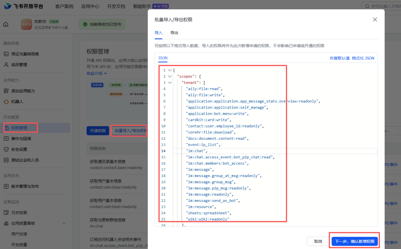This screenshot has height=249, width=401.
Task: Click line number 14 in editor gutter
Action: click(x=163, y=151)
